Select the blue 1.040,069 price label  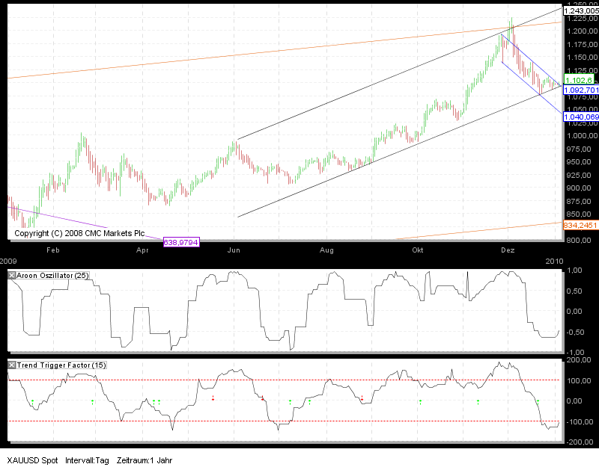tap(579, 117)
